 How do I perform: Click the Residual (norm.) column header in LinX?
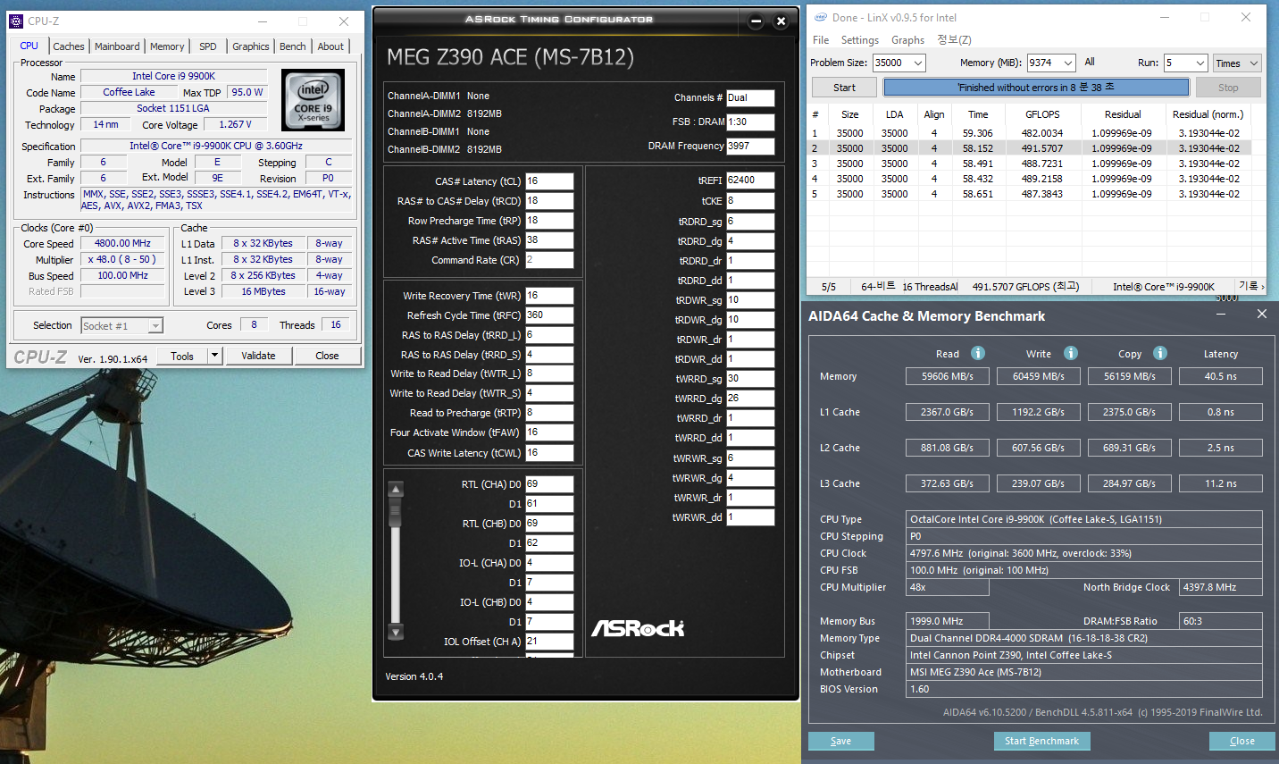[1208, 114]
